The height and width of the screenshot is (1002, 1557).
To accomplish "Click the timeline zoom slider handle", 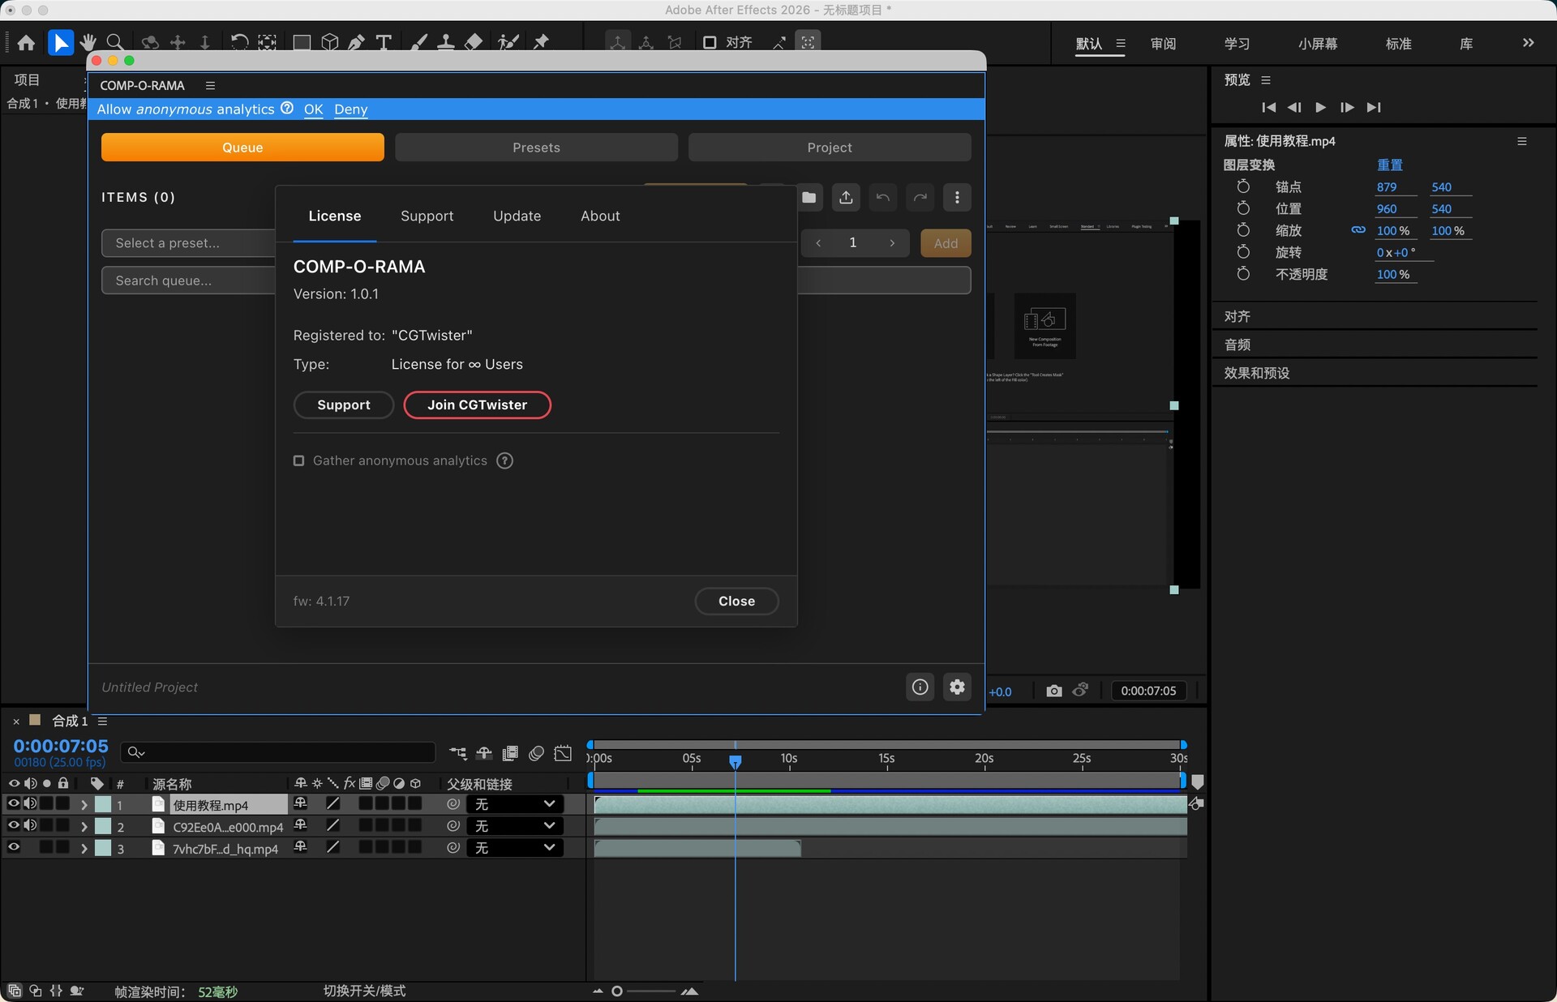I will coord(617,991).
